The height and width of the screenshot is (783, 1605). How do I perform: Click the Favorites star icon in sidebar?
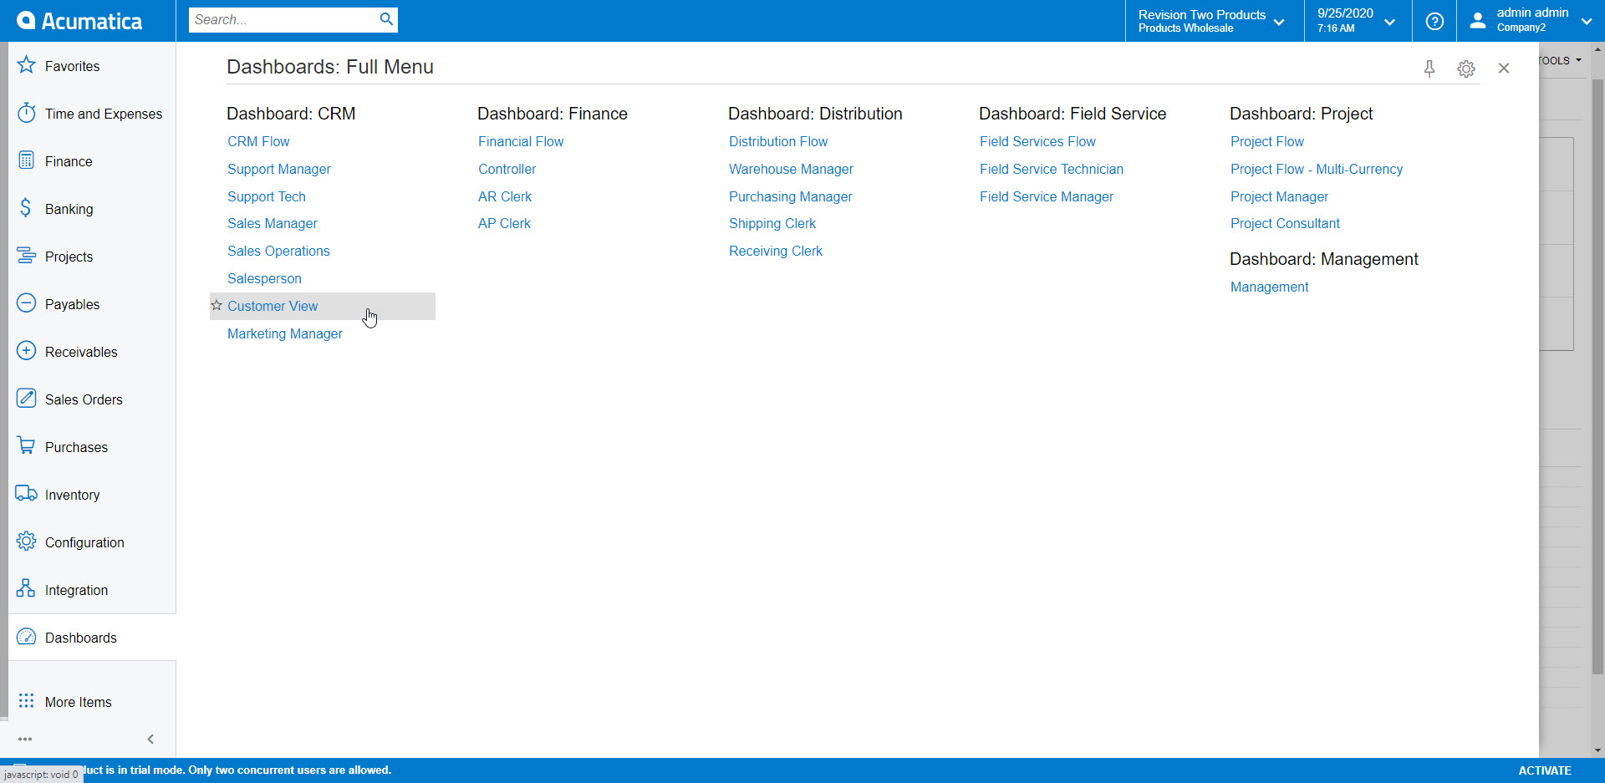27,65
